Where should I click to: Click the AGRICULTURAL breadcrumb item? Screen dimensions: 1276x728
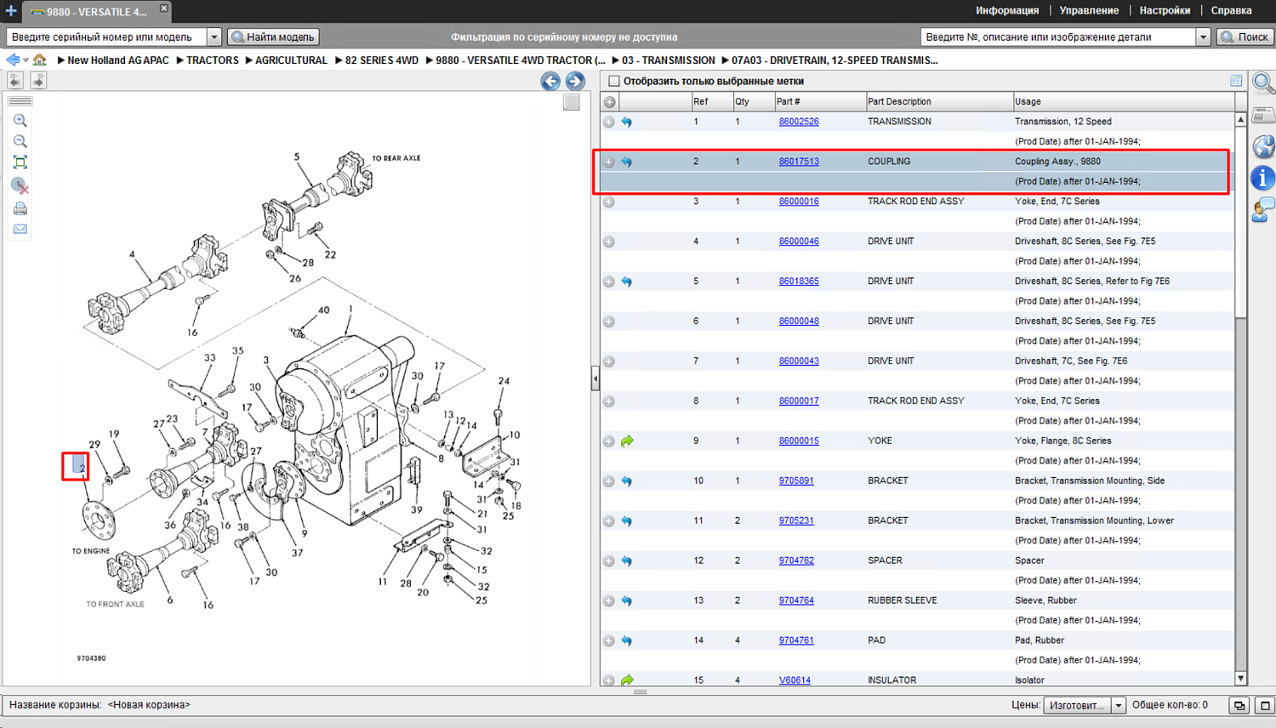[291, 60]
